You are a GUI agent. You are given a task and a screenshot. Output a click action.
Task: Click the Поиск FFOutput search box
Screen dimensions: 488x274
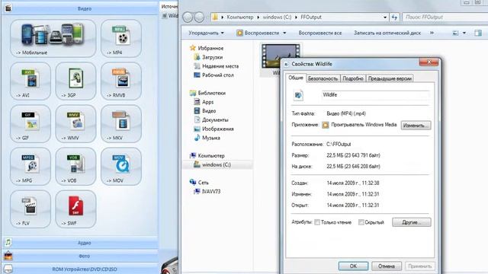click(445, 17)
